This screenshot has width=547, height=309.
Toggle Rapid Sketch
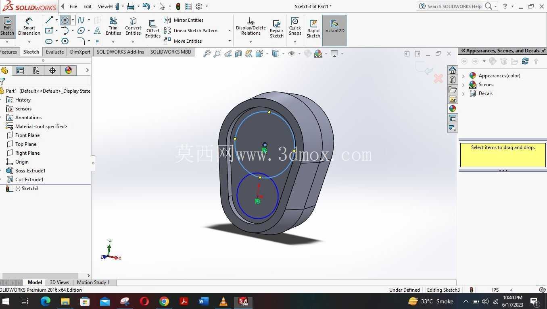coord(313,29)
